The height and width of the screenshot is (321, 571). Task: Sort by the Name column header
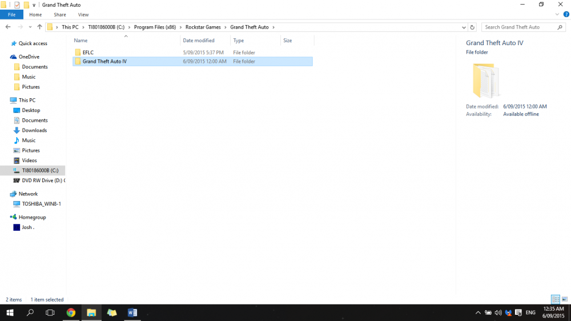click(126, 41)
